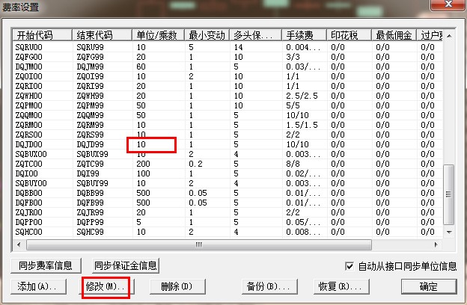Select the SQRU00 row

point(228,47)
